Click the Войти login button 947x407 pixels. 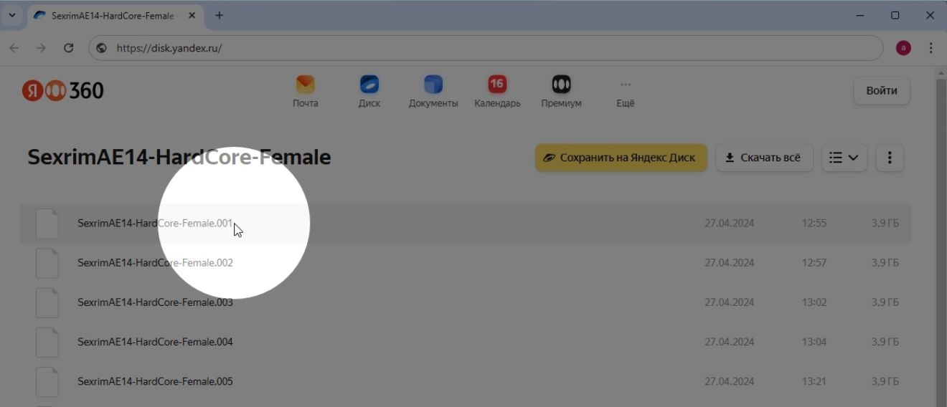(x=881, y=91)
